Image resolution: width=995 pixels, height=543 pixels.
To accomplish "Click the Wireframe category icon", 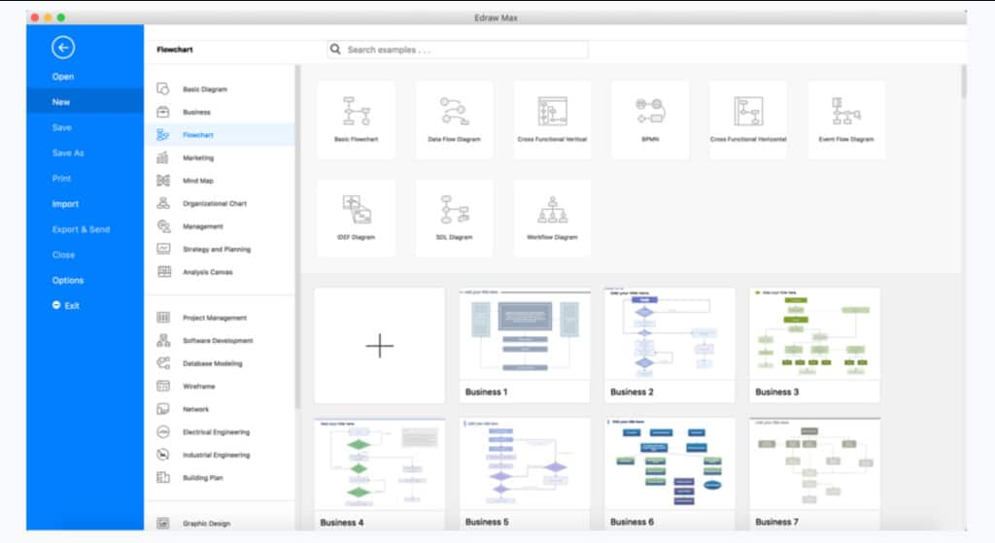I will coord(163,386).
